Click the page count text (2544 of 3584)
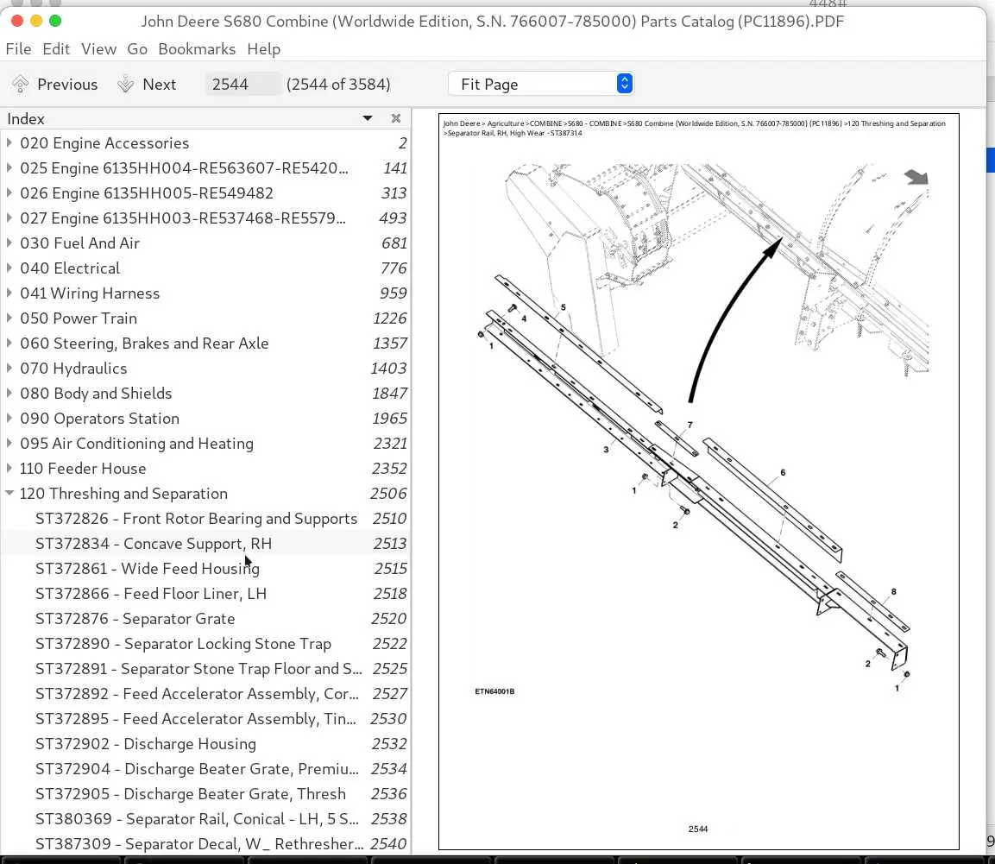995x864 pixels. coord(338,85)
